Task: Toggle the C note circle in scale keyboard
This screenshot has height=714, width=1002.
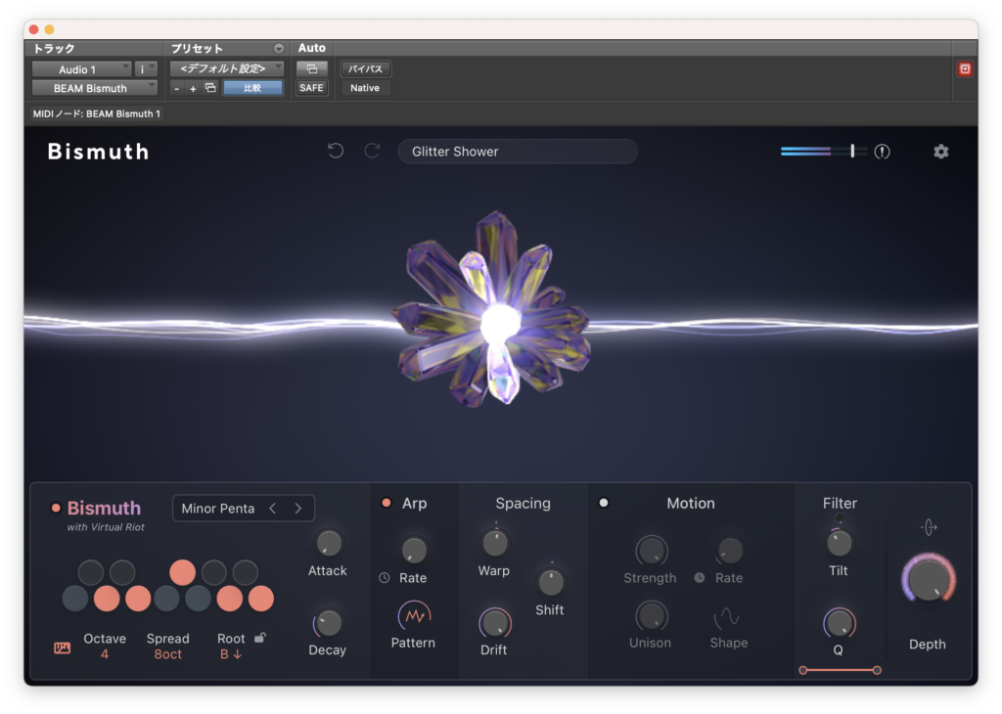Action: click(x=75, y=599)
